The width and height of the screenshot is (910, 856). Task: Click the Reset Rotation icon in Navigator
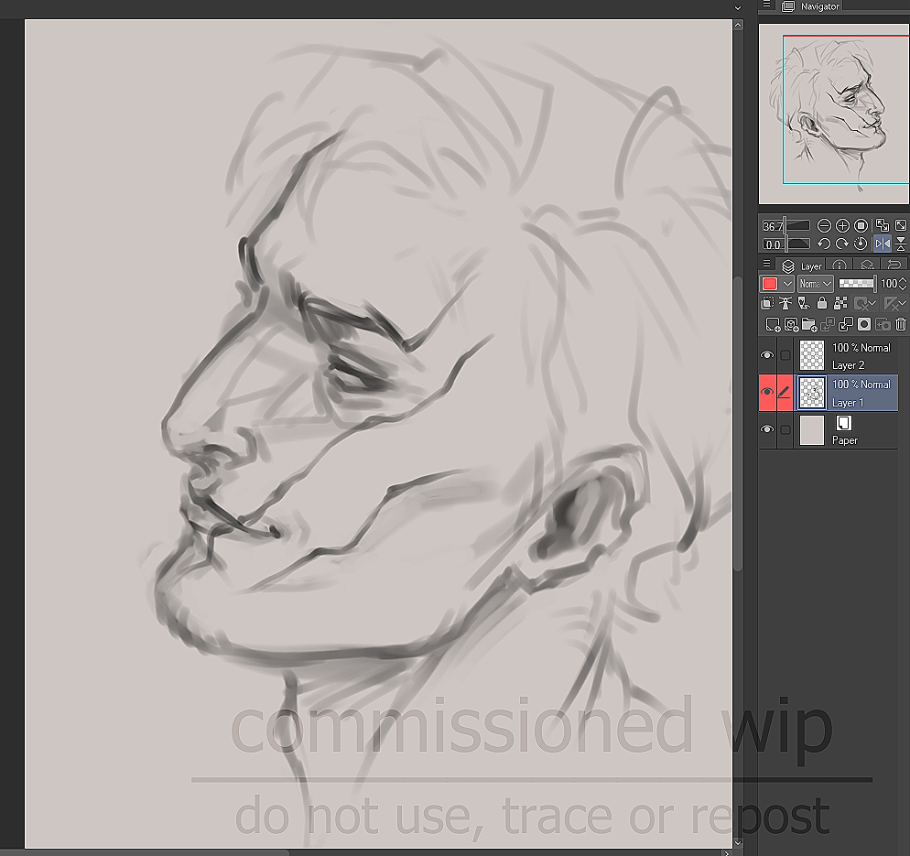(x=861, y=244)
